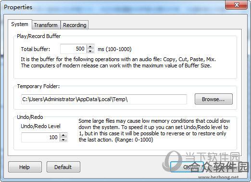Image resolution: width=251 pixels, height=182 pixels.
Task: Decrease Undo/Redo Level with down arrow
Action: 63,140
